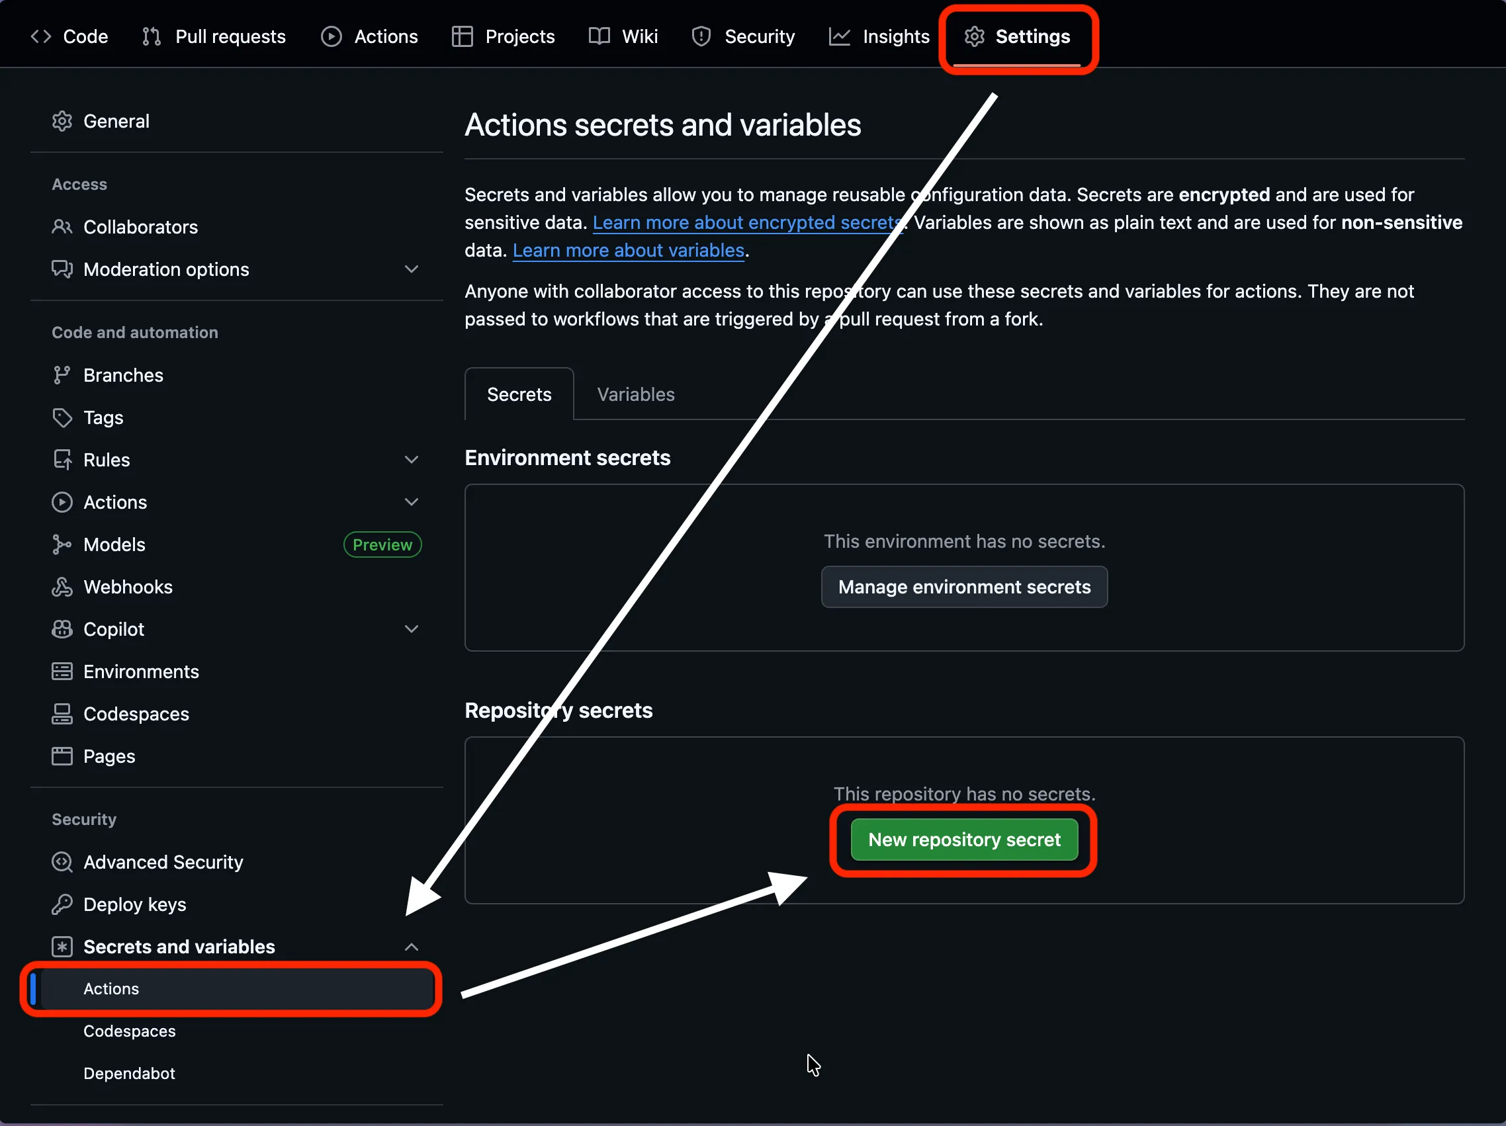This screenshot has width=1506, height=1126.
Task: Click the Collaborators people icon
Action: (62, 227)
